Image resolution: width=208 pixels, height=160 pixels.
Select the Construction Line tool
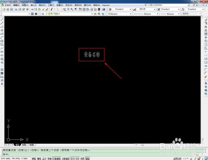[x=2, y=23]
